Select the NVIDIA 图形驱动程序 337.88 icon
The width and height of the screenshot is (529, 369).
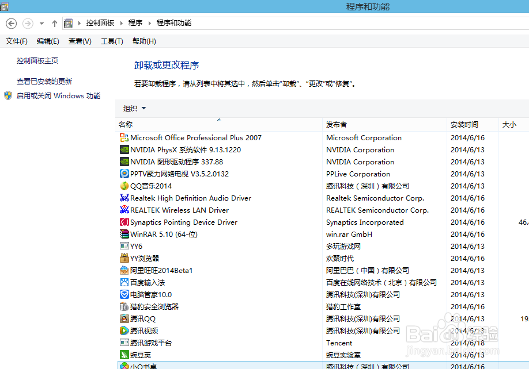[x=124, y=162]
